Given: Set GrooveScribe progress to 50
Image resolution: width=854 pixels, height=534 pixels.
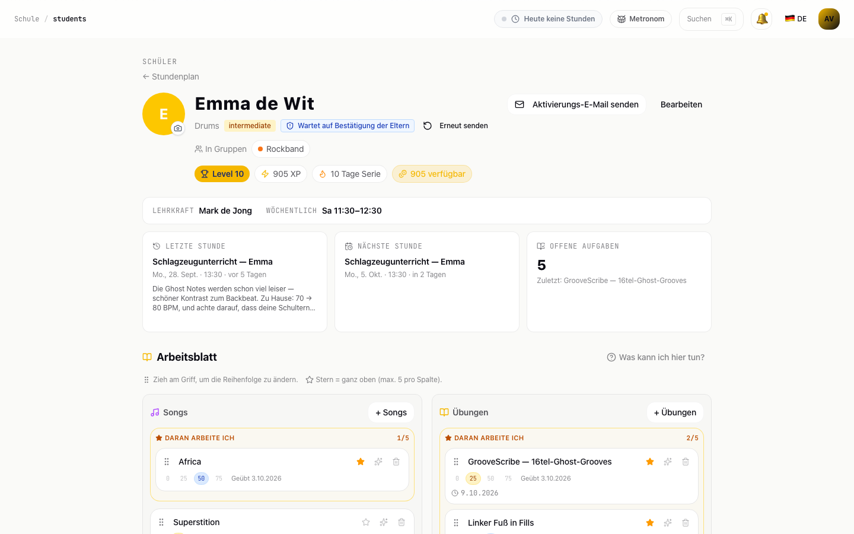Looking at the screenshot, I should 490,478.
